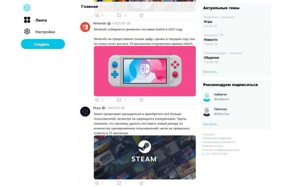Click the Игры profile avatar
Viewport: 281px width, 187px height.
click(x=85, y=112)
